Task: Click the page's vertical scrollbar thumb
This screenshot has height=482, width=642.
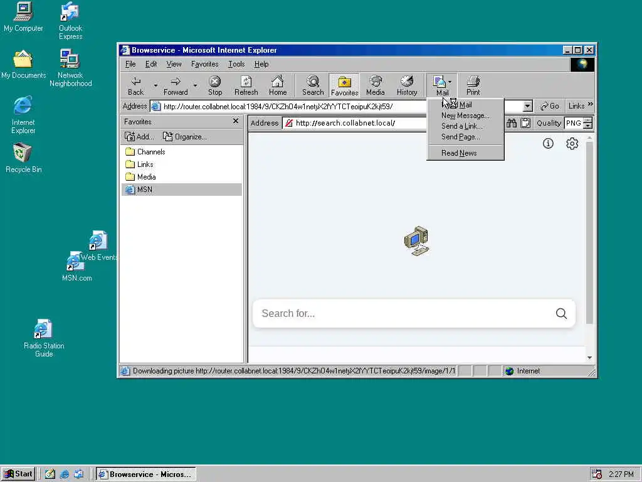Action: tap(589, 233)
